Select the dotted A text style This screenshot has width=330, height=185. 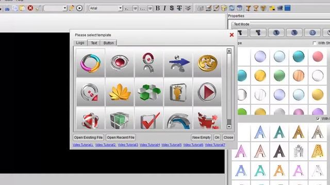click(x=299, y=151)
